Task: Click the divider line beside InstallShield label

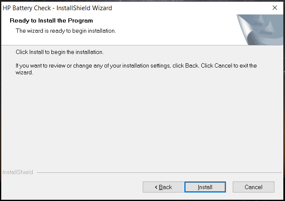Action: (x=159, y=173)
